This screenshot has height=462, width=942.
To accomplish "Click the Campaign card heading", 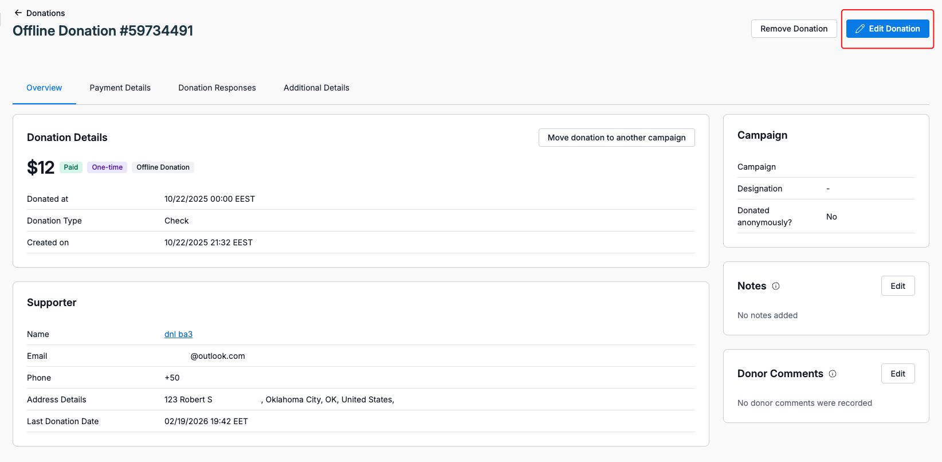I will click(x=762, y=135).
